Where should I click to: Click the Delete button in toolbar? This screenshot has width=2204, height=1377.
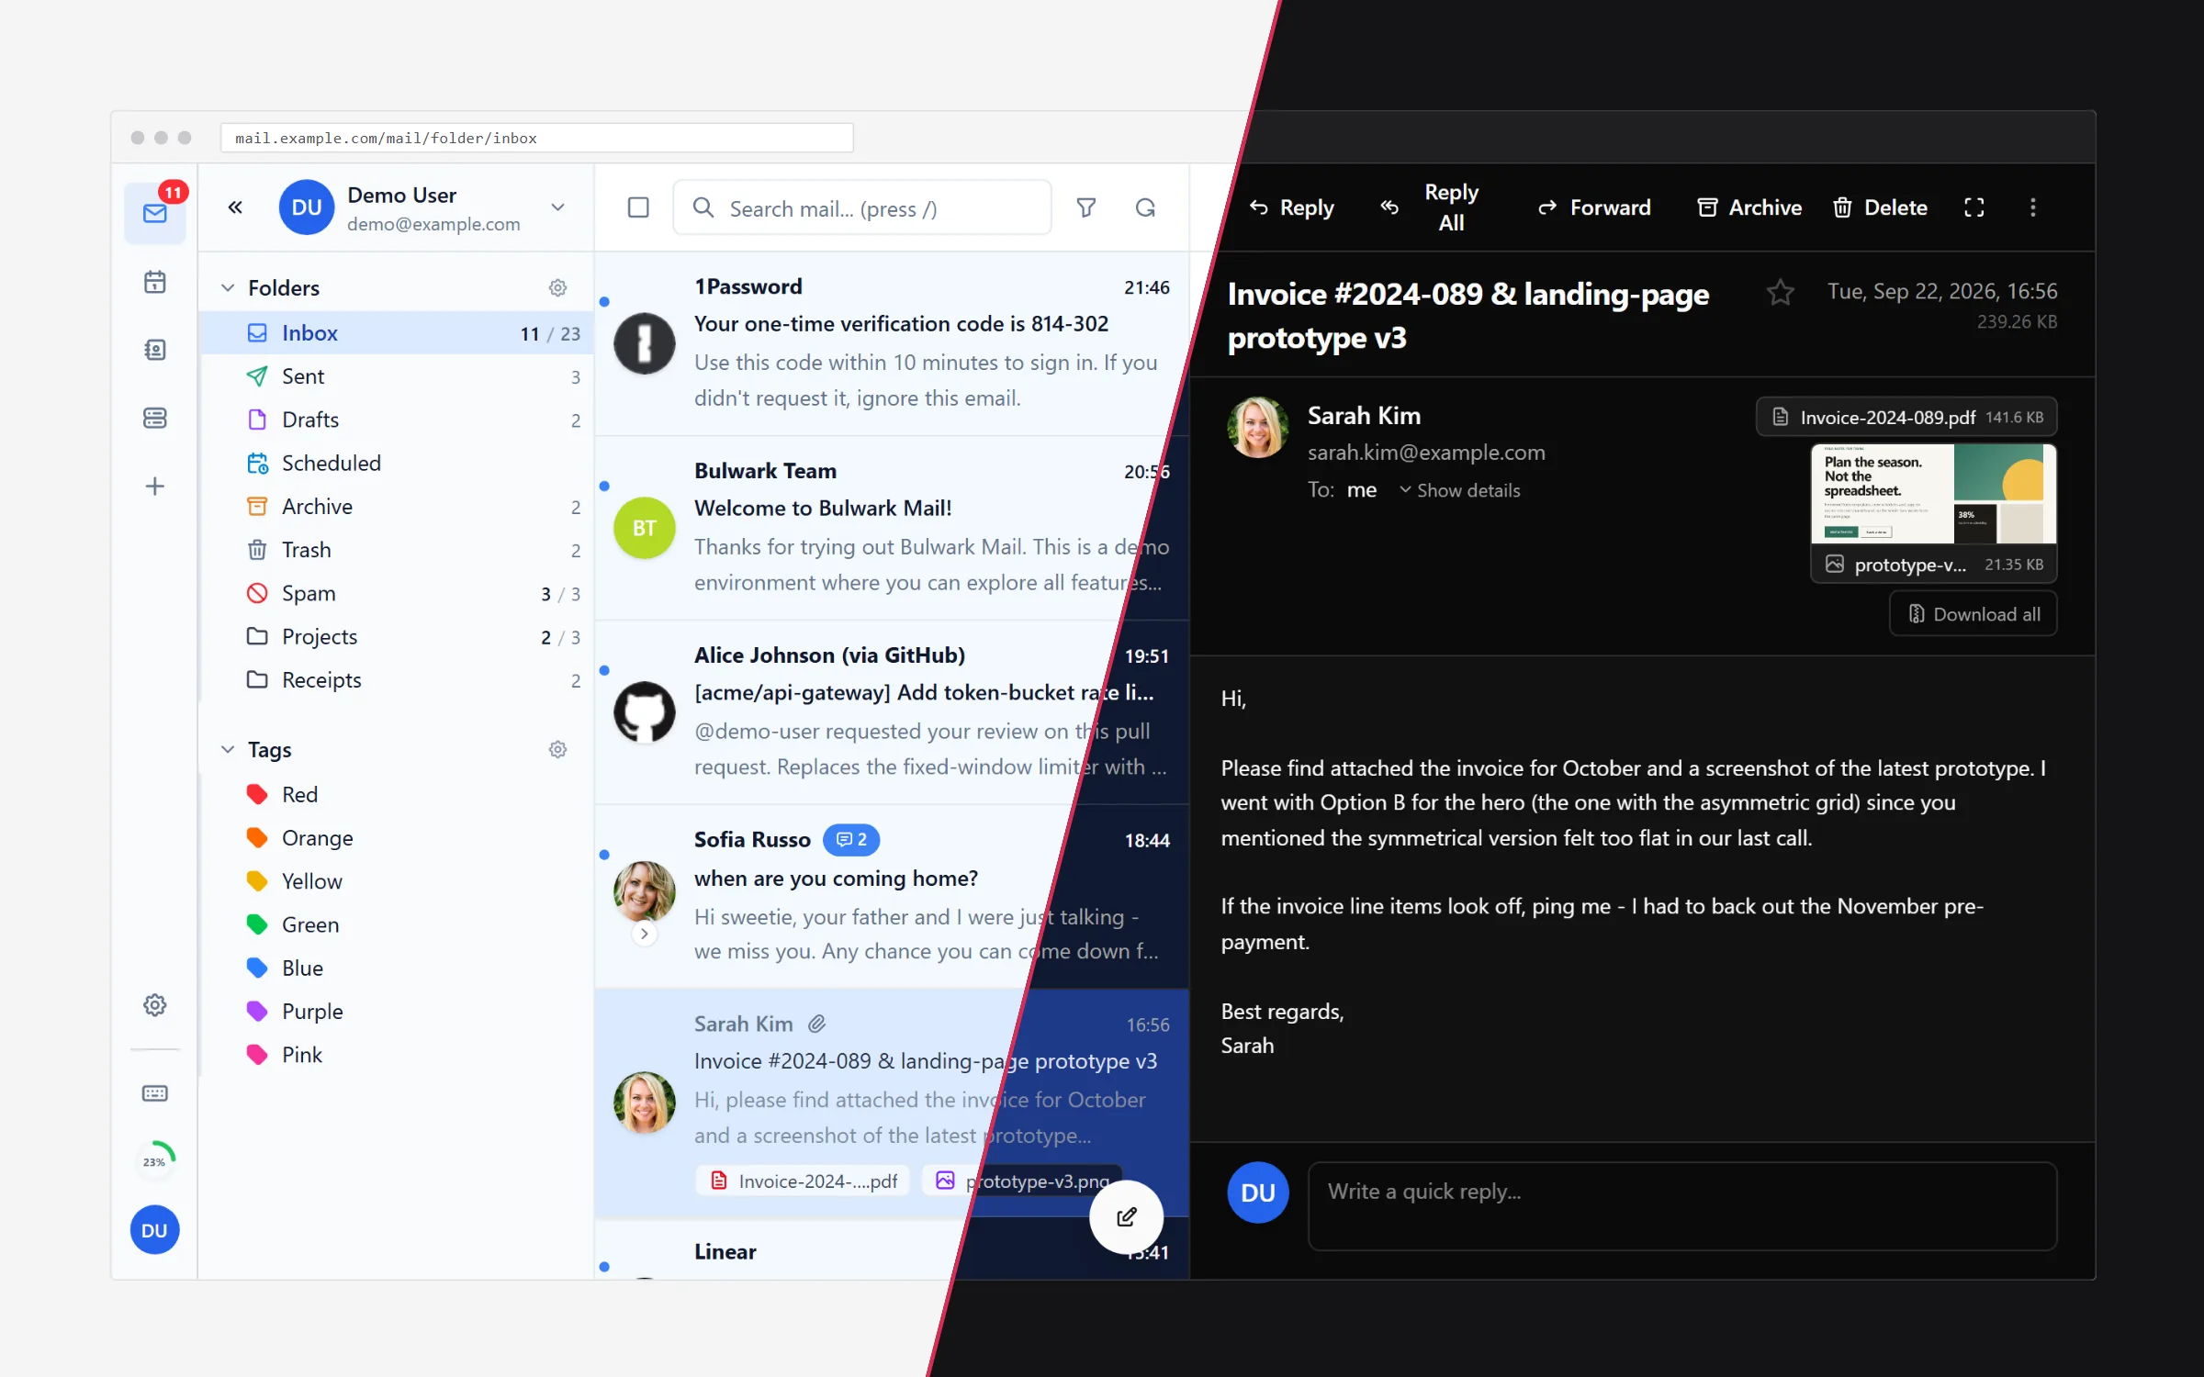point(1880,207)
